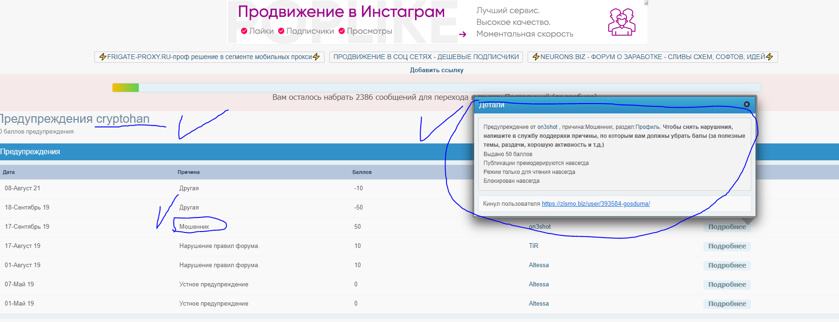The height and width of the screenshot is (322, 839).
Task: Click Подробнее for 01-Август 19 warning
Action: 726,265
